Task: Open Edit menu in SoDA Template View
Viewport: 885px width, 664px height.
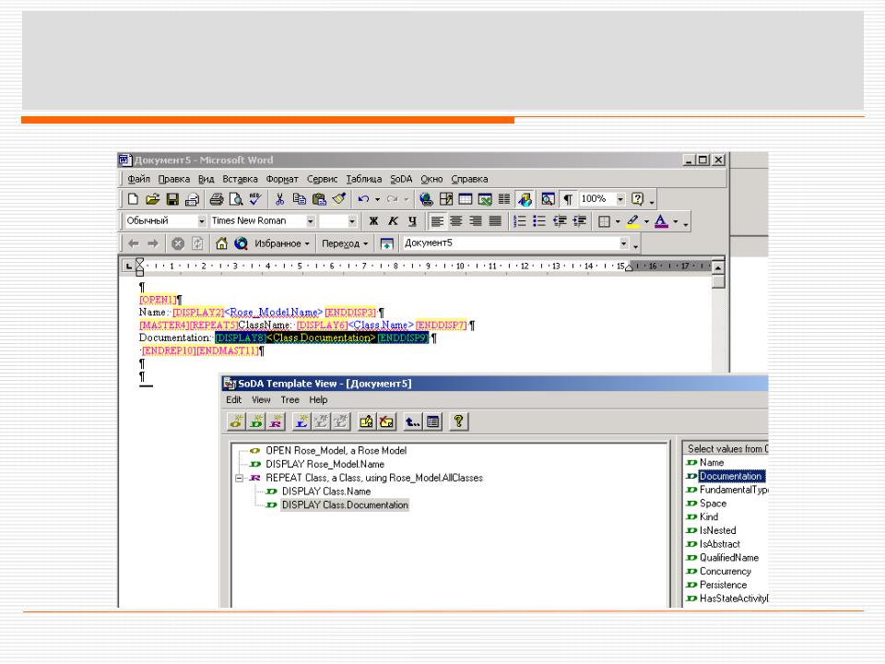Action: tap(233, 399)
